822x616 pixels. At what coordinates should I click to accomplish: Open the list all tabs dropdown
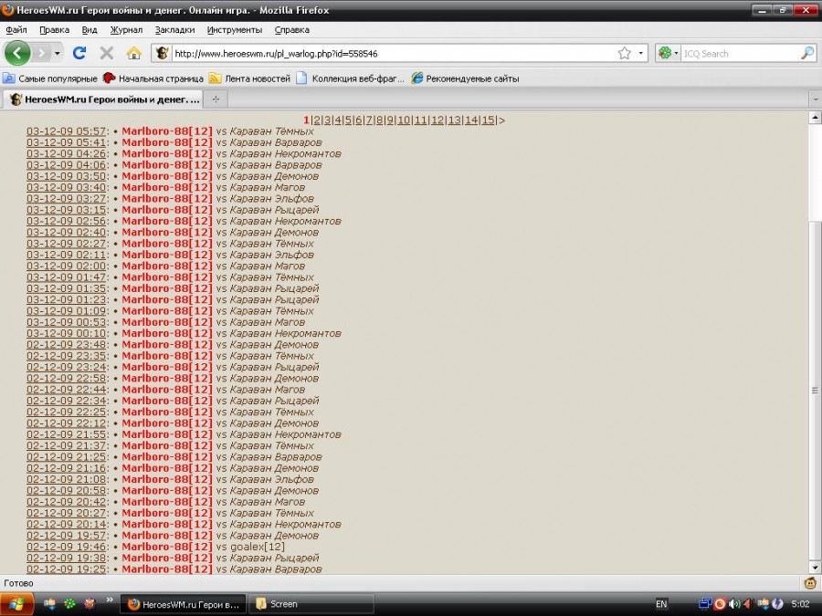pos(816,99)
